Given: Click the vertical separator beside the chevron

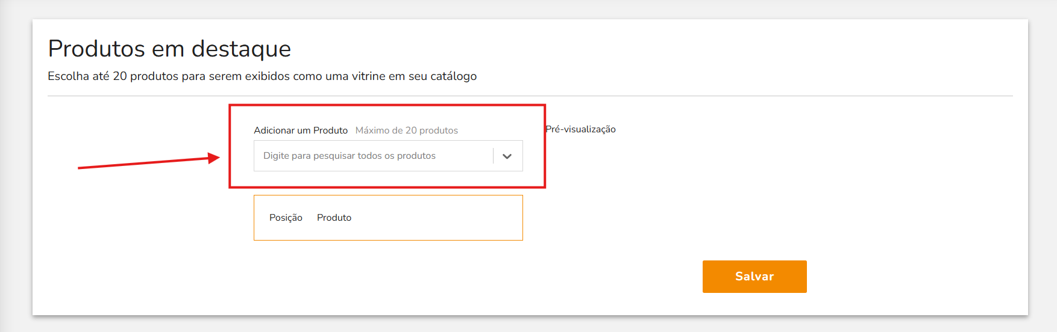Looking at the screenshot, I should [494, 156].
